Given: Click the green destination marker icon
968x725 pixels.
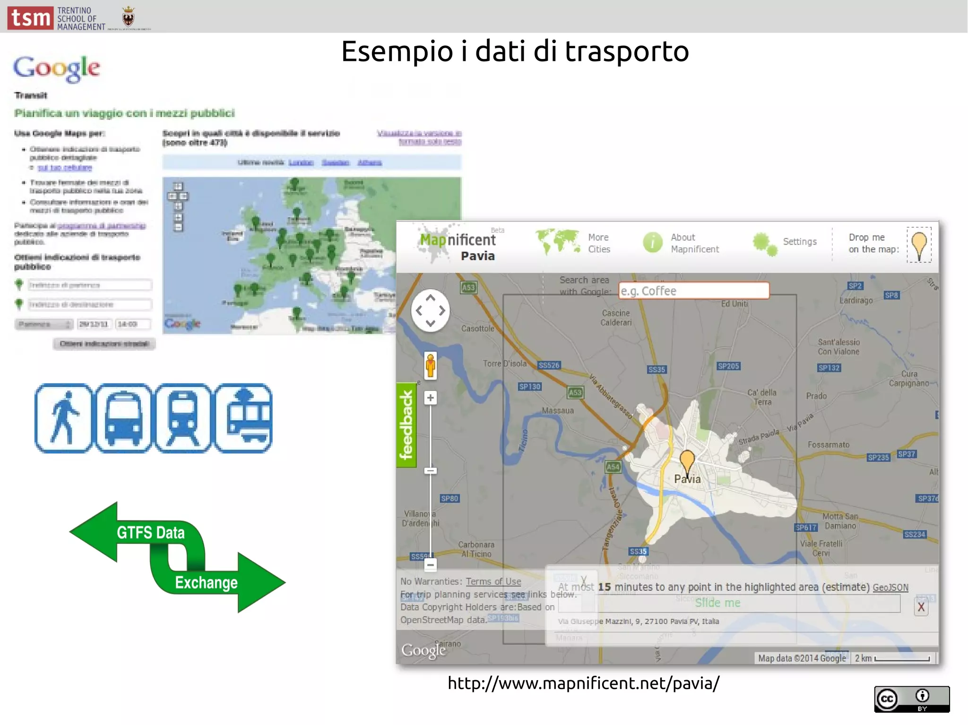Looking at the screenshot, I should click(x=19, y=304).
